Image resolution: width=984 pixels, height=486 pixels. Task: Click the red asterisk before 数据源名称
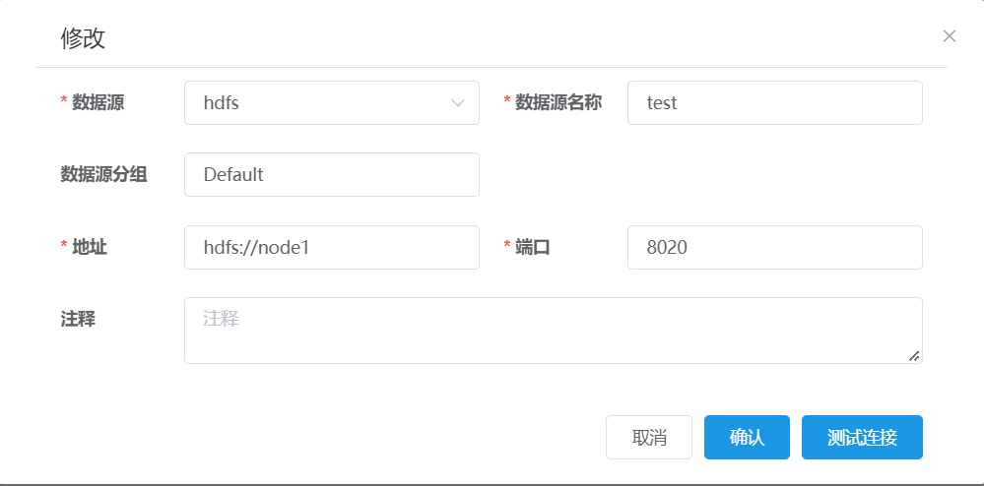point(507,101)
